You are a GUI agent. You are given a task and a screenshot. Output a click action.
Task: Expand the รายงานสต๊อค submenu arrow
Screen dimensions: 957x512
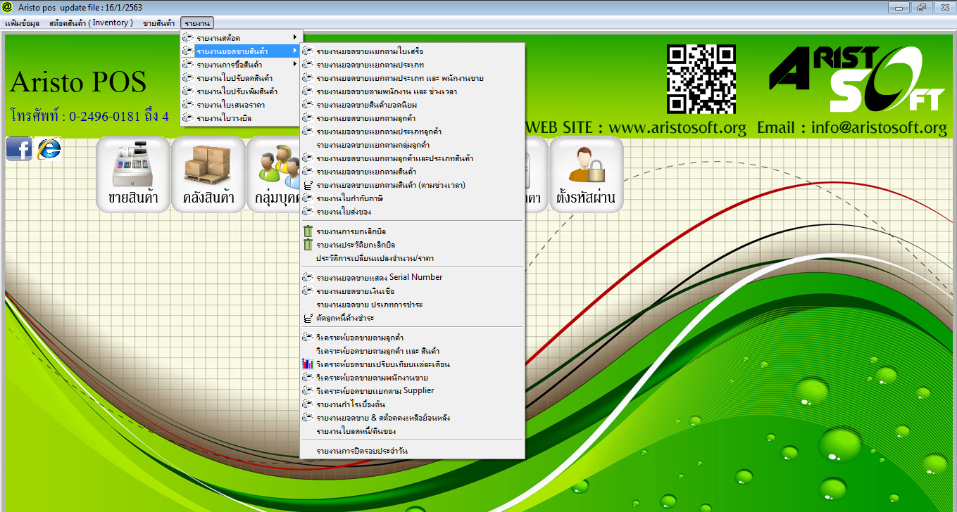point(295,37)
